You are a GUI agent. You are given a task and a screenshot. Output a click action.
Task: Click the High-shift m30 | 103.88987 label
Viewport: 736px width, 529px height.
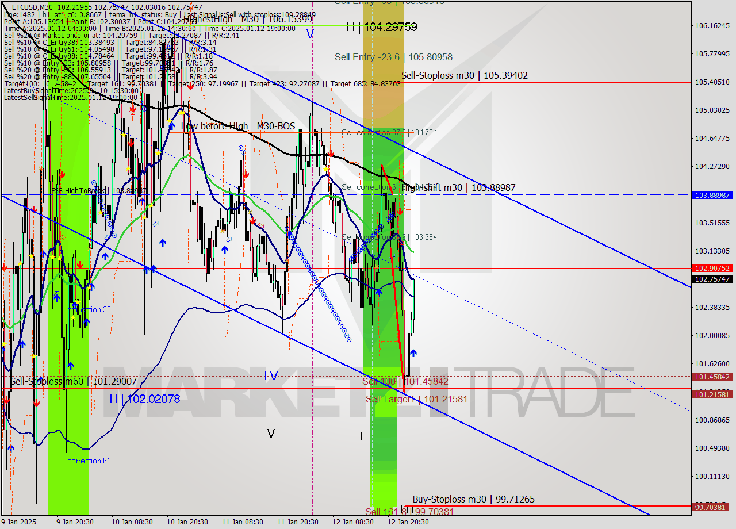458,187
